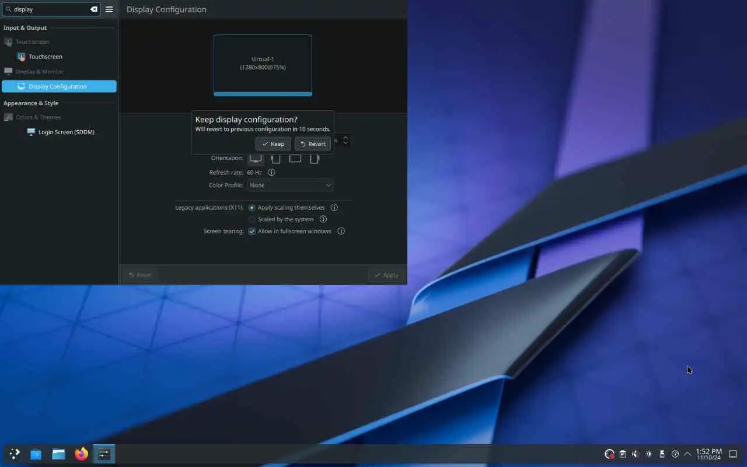Set orientation to upside-down landscape
The height and width of the screenshot is (467, 747).
[x=295, y=158]
